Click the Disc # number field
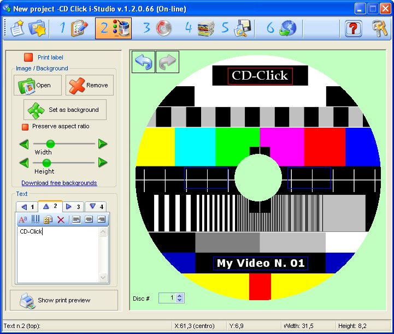394x334 pixels. pos(167,298)
